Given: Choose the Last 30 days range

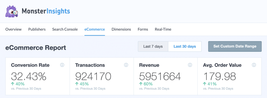Looking at the screenshot, I should click(185, 46).
